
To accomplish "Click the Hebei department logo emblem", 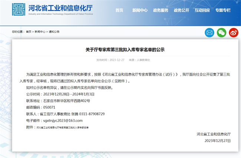I will tap(19, 10).
